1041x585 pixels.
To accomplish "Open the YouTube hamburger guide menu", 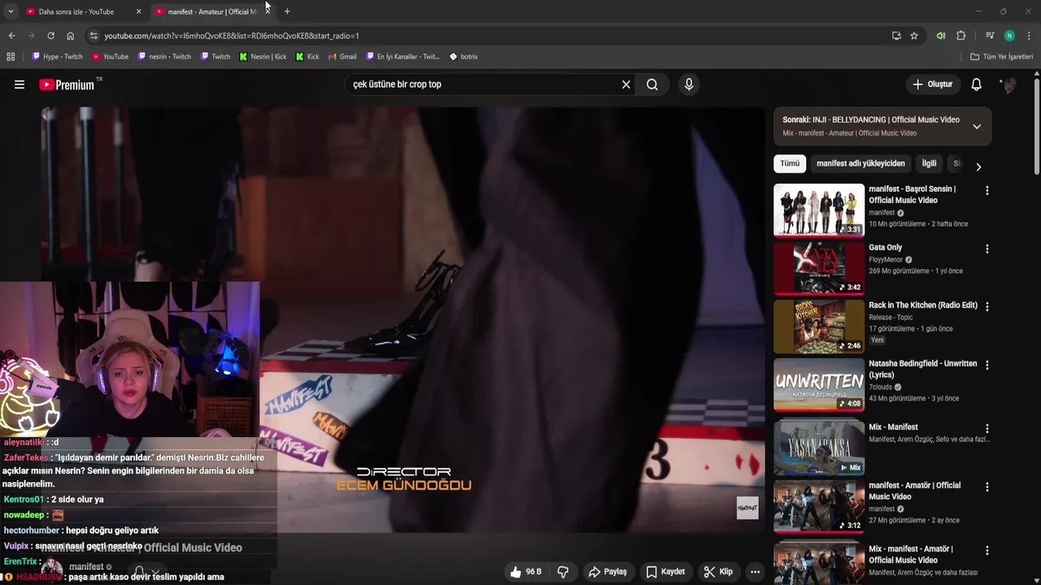I will coord(20,84).
